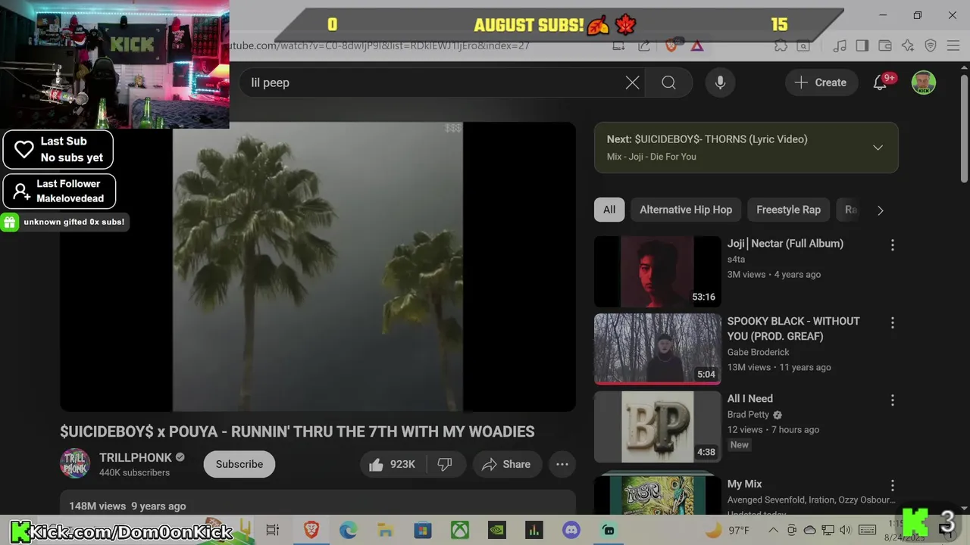Open options for SPOOKY BLACK video

(x=892, y=322)
